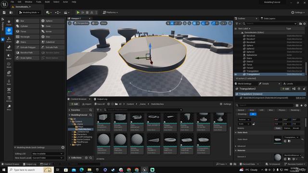This screenshot has height=173, width=308.
Task: Select the Torus2 row in Outliner
Action: click(269, 68)
